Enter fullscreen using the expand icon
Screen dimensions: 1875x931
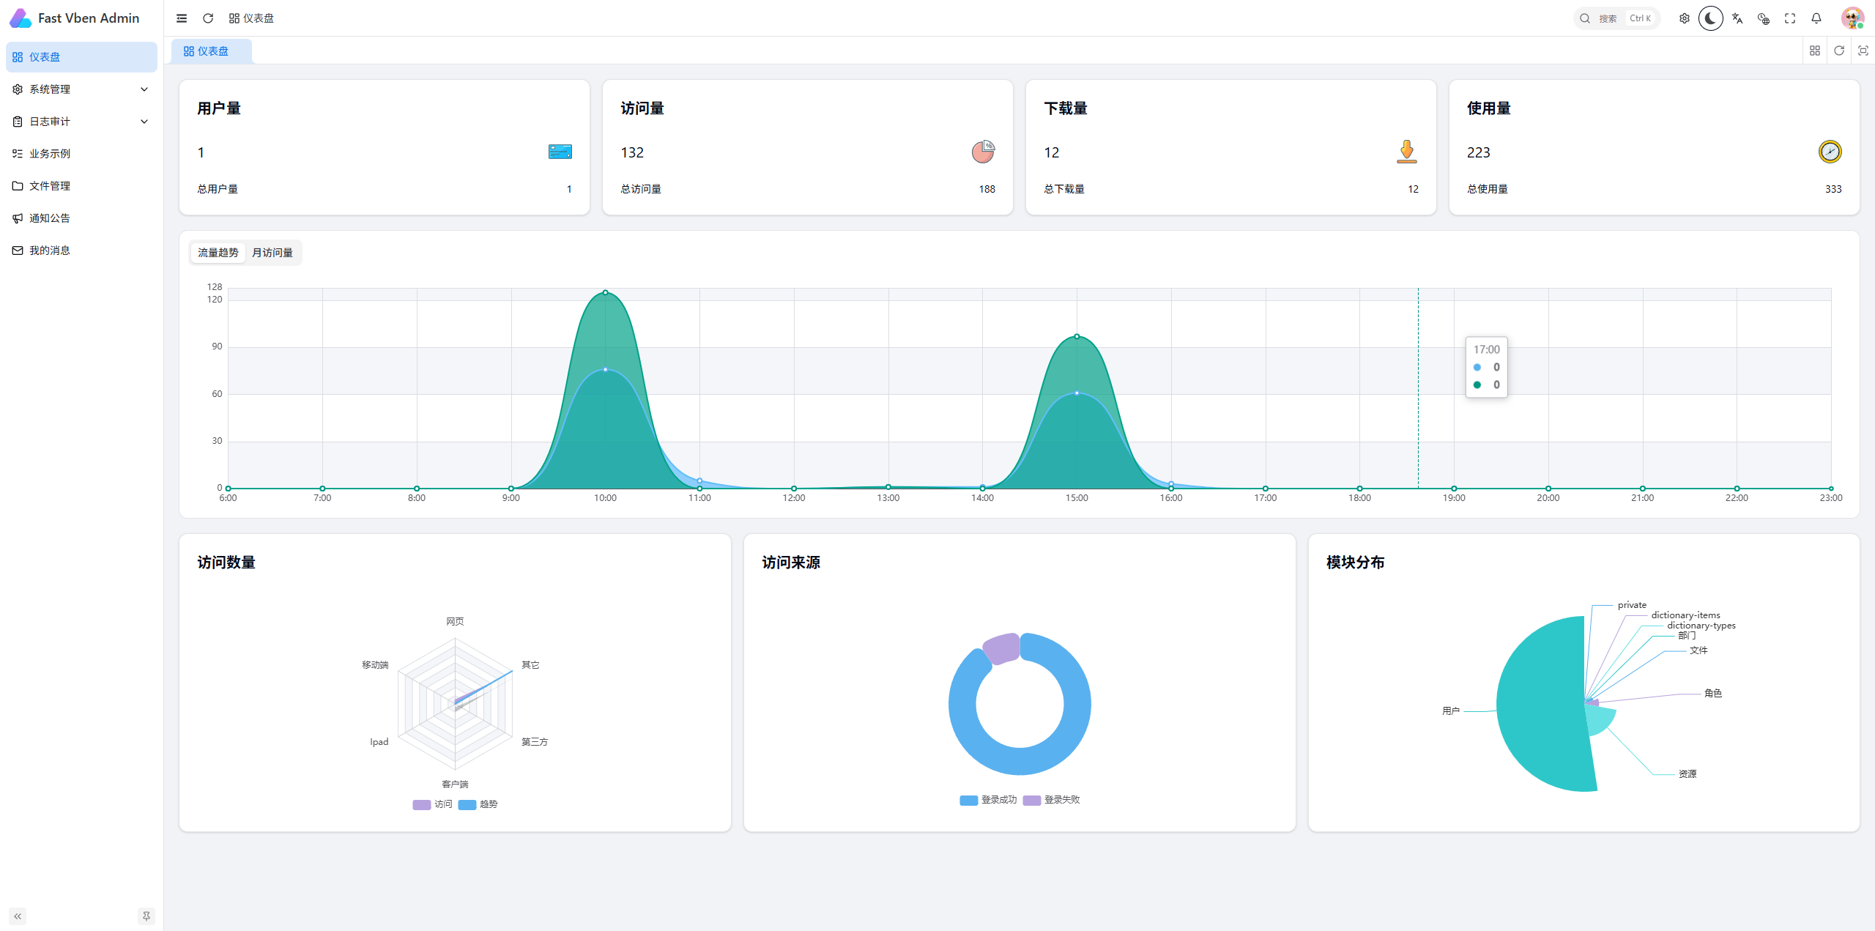coord(1790,18)
